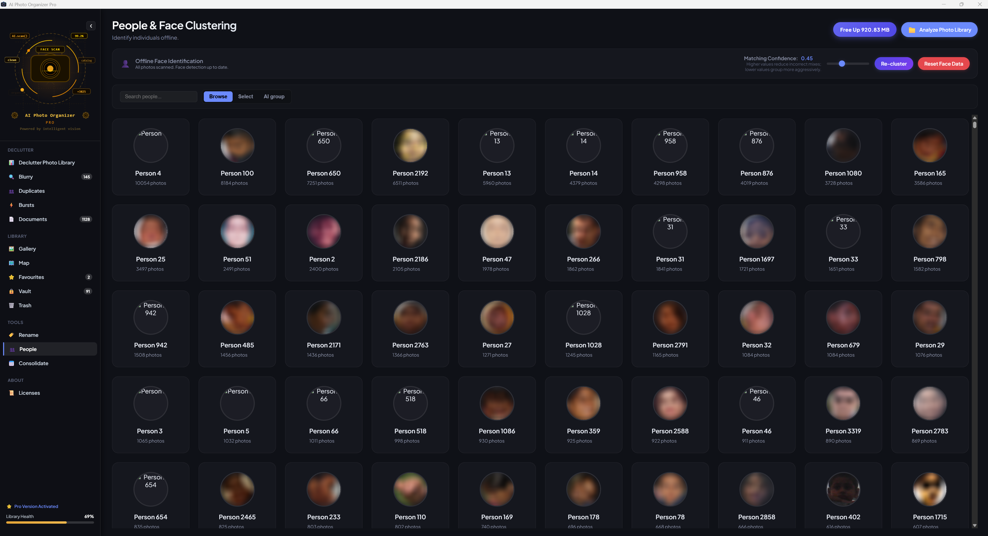The image size is (988, 536).
Task: Open Documents page icon
Action: (x=12, y=219)
